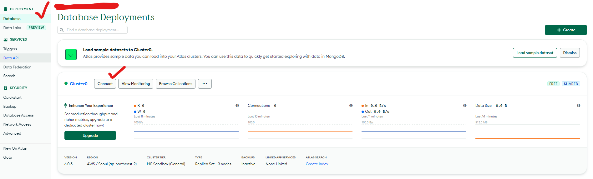Click the Enhance Your Experience leaf icon

coord(65,105)
